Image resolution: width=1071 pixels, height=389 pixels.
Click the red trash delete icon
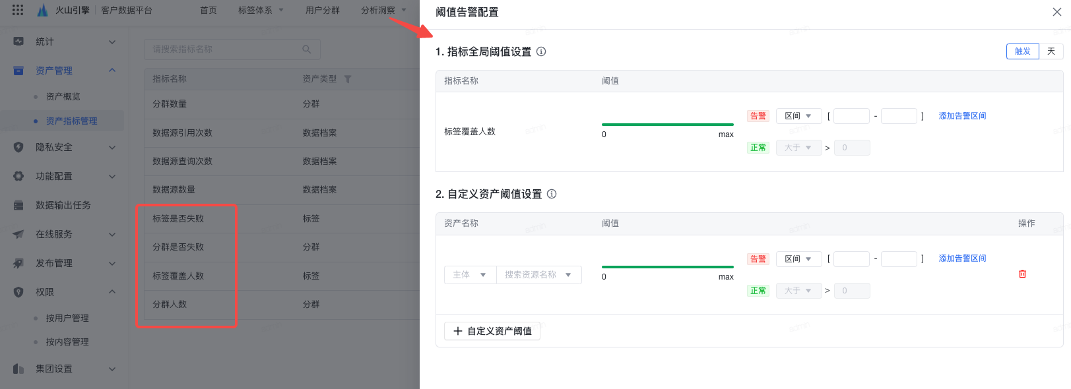[1022, 274]
